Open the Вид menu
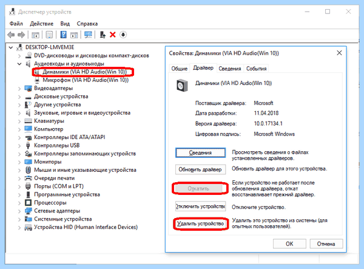The image size is (364, 269). coord(65,24)
